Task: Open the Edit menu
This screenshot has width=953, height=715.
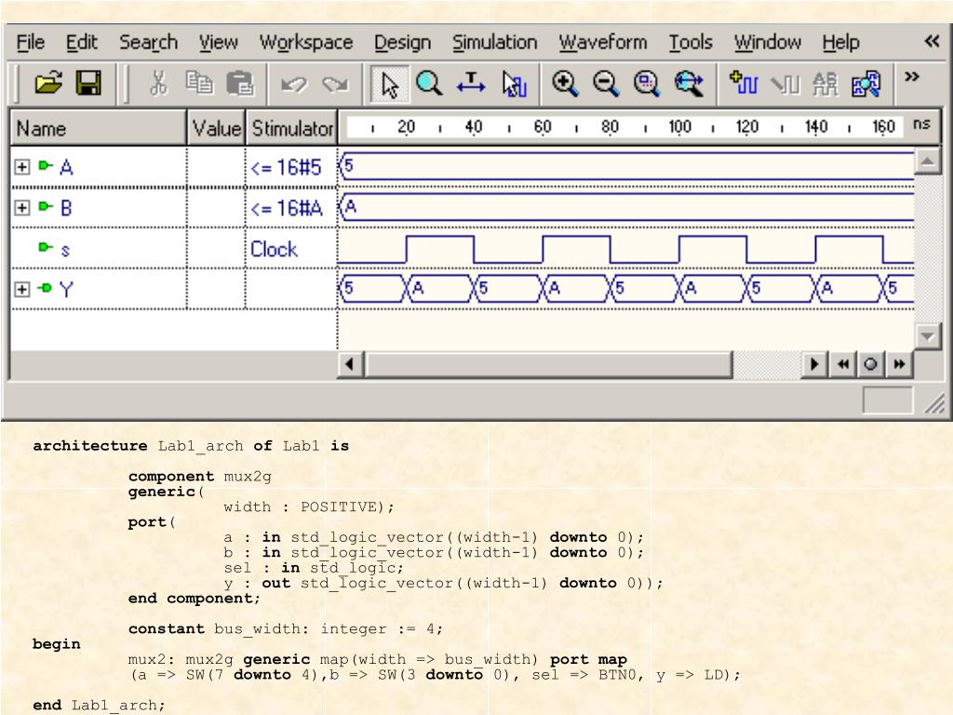Action: point(82,42)
